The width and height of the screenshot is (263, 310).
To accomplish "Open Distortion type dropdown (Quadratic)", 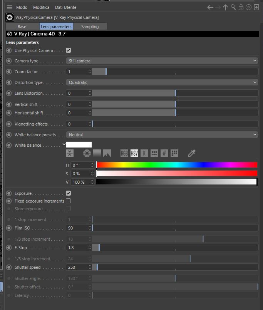I will 162,82.
